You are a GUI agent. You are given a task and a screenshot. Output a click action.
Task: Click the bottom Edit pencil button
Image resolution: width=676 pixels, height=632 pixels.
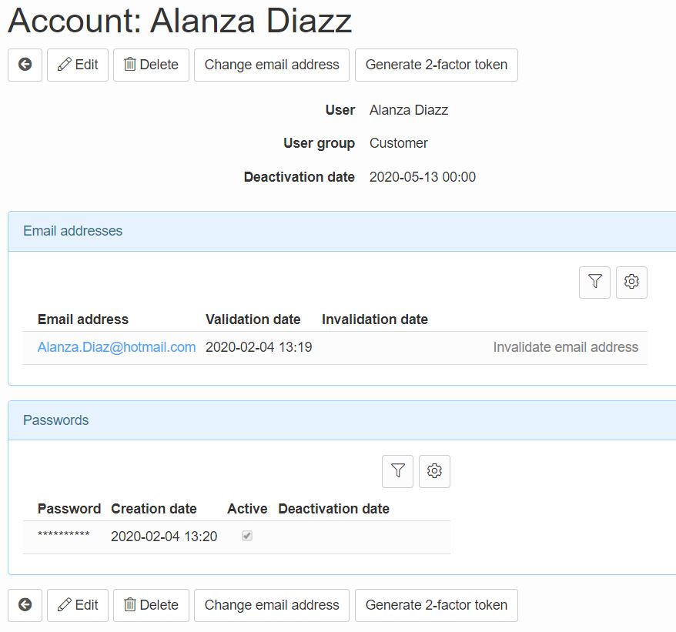click(78, 605)
